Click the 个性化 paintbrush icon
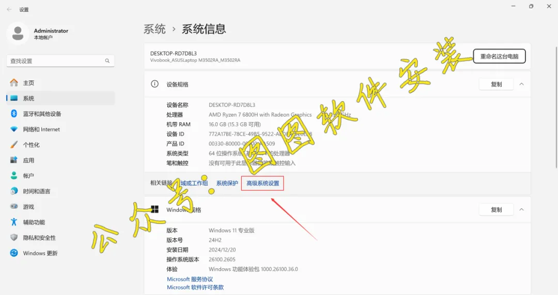Screen dimensions: 558x295 click(x=14, y=144)
